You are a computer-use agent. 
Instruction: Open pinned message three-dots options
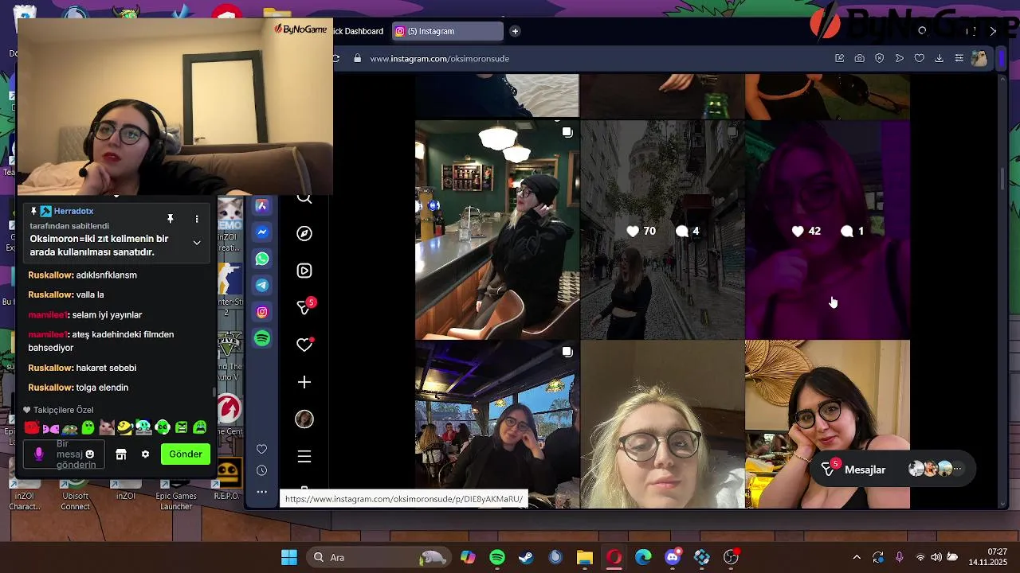pos(197,219)
